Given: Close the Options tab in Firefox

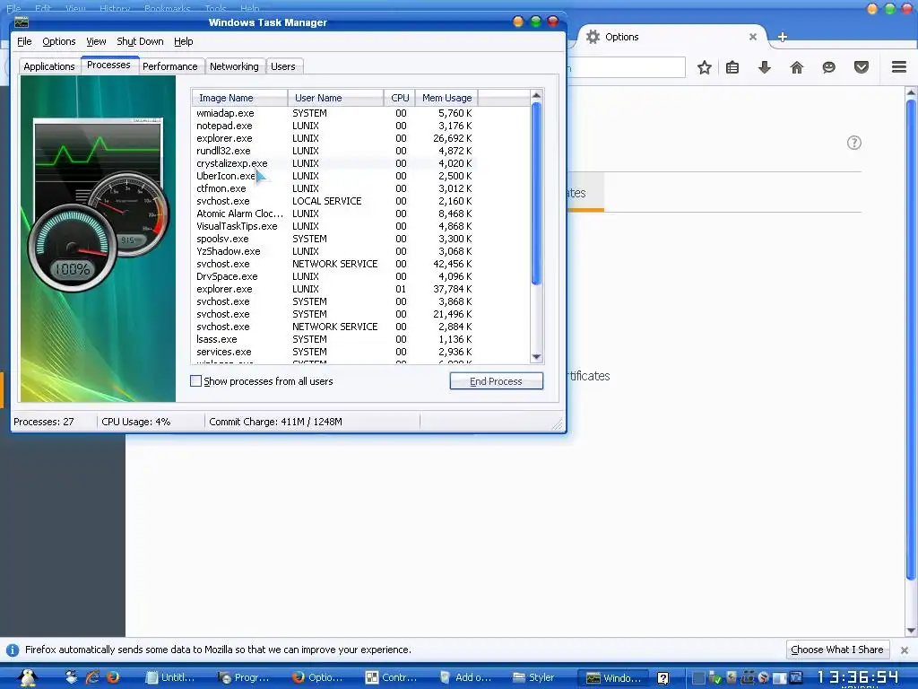Looking at the screenshot, I should 753,37.
